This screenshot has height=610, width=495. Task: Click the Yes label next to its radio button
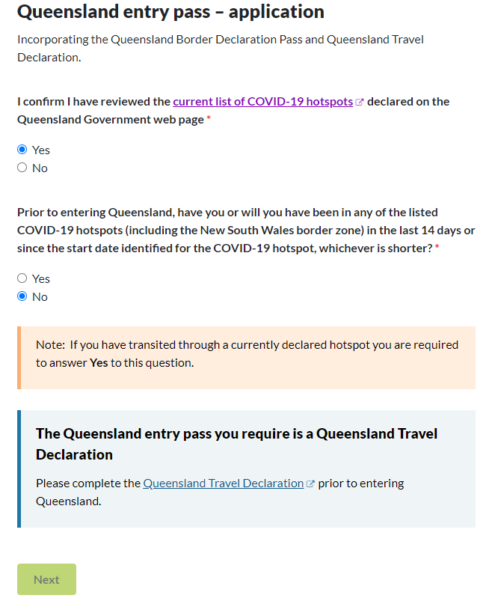click(41, 150)
